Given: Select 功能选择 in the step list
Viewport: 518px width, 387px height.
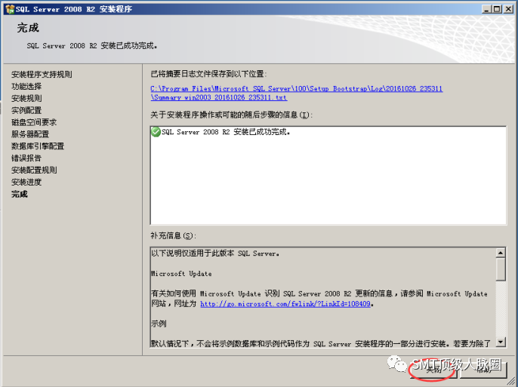Looking at the screenshot, I should click(26, 86).
